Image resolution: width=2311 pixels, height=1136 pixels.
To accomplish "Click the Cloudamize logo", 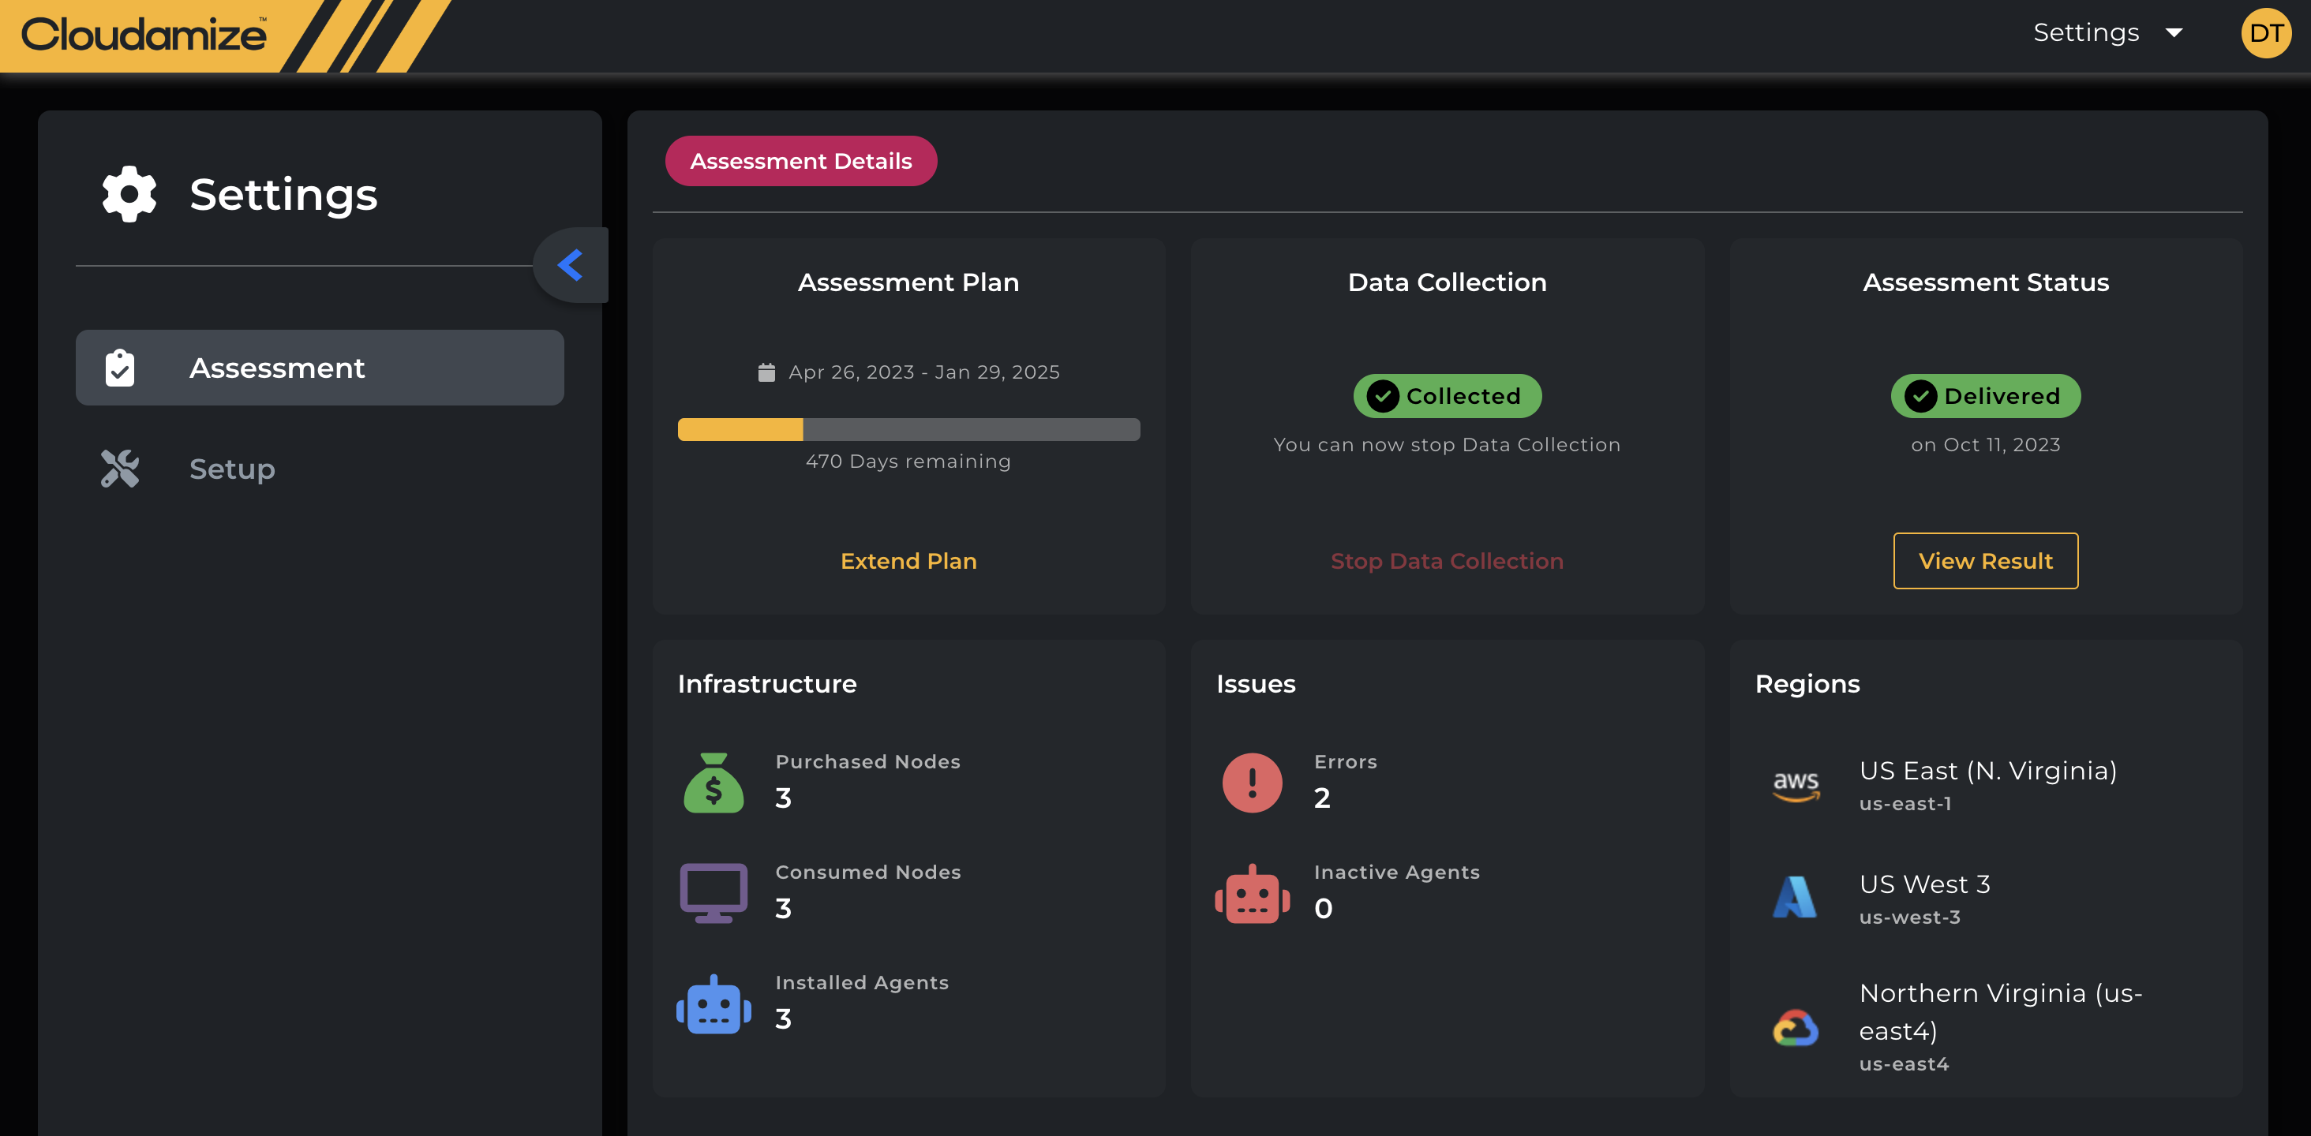I will coord(144,35).
